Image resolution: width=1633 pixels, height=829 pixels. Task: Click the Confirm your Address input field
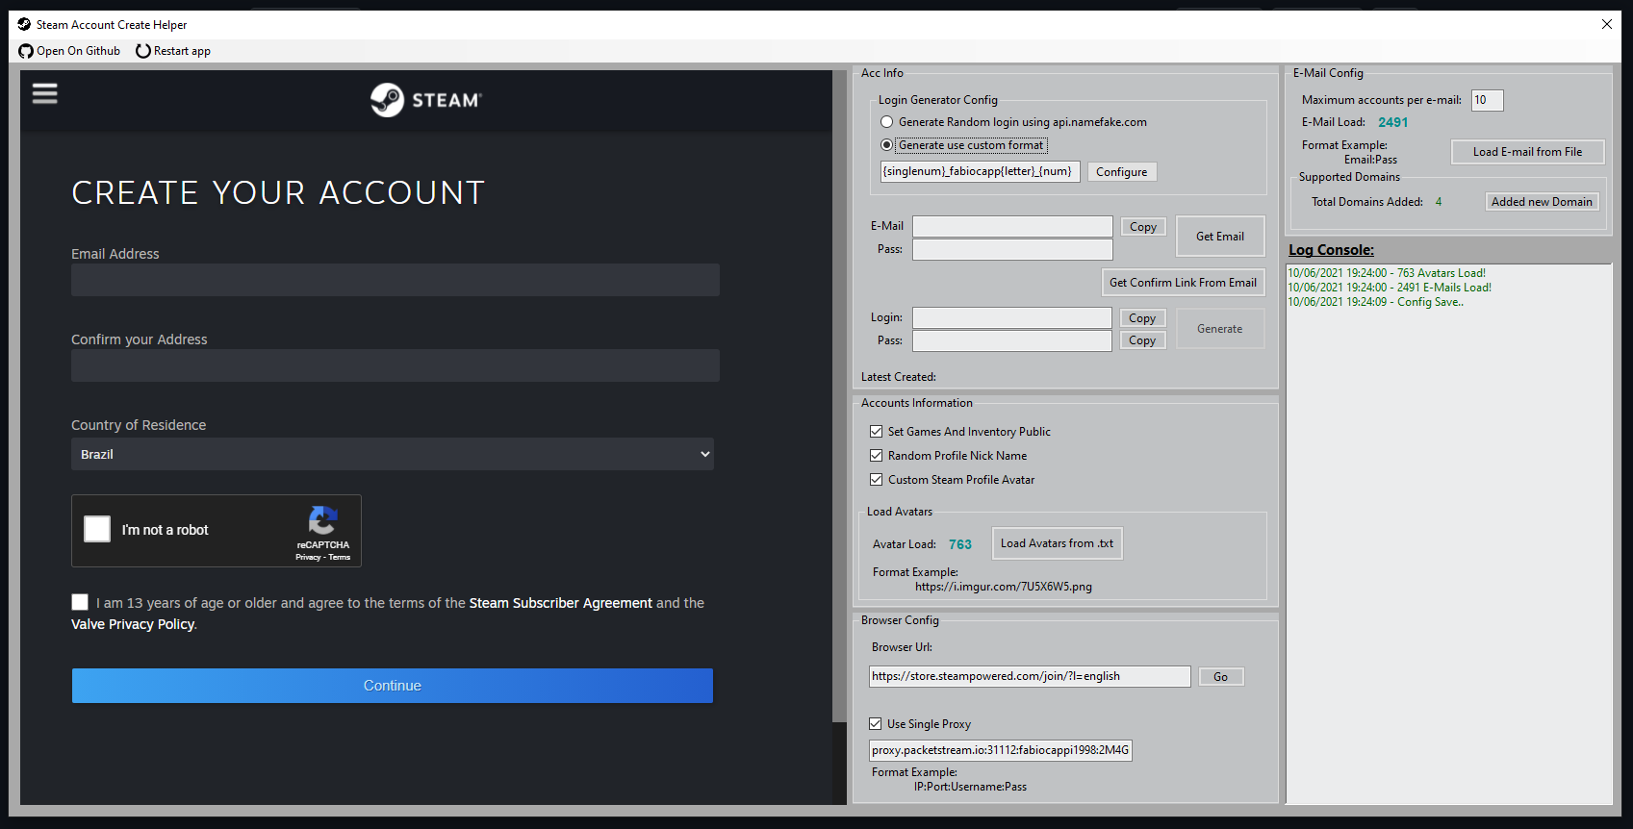(x=395, y=365)
